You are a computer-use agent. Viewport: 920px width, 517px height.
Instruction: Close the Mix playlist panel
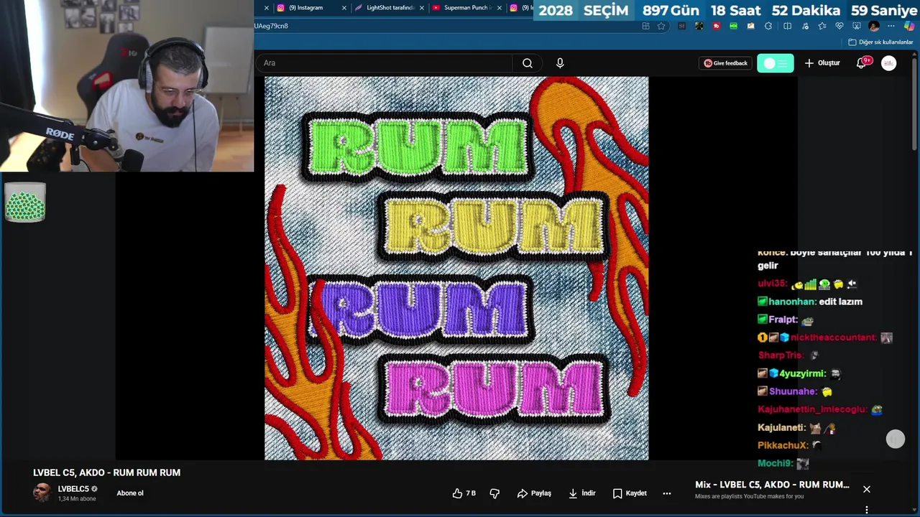tap(867, 489)
